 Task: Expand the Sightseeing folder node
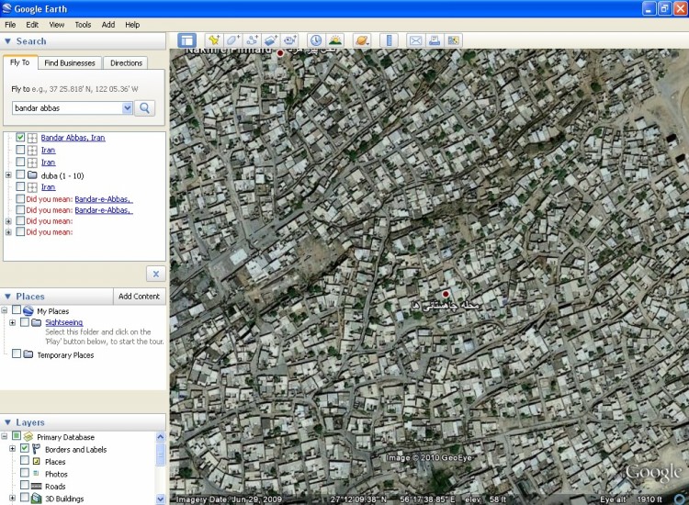point(12,323)
